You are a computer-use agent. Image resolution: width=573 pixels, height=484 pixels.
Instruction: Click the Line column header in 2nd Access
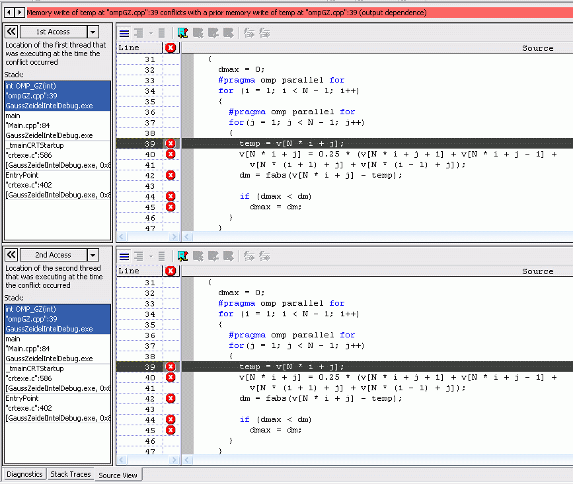tap(139, 271)
